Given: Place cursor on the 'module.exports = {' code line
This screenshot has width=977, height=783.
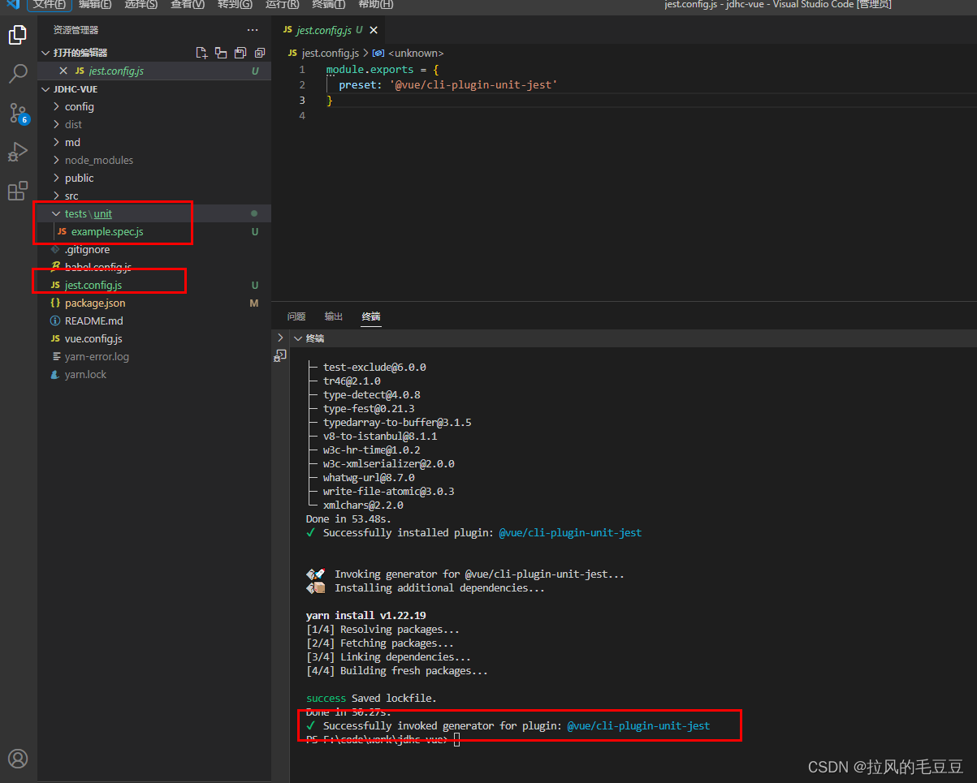Looking at the screenshot, I should point(383,70).
